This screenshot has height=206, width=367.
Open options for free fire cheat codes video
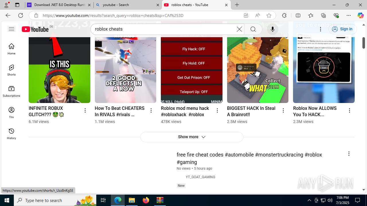[349, 154]
